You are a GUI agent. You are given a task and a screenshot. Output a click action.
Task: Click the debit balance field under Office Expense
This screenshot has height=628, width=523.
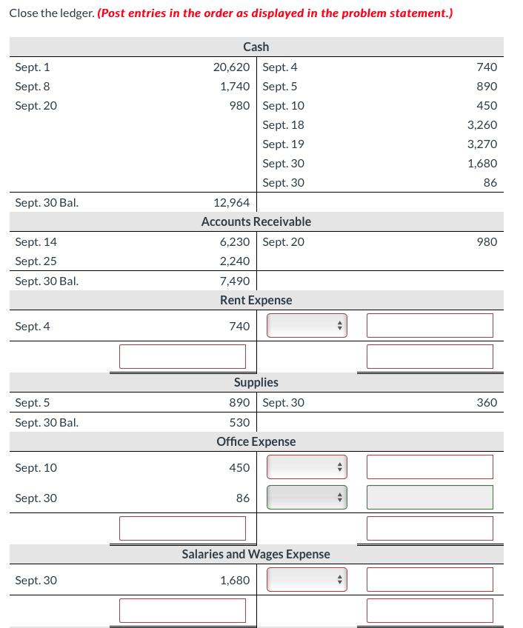pos(181,528)
